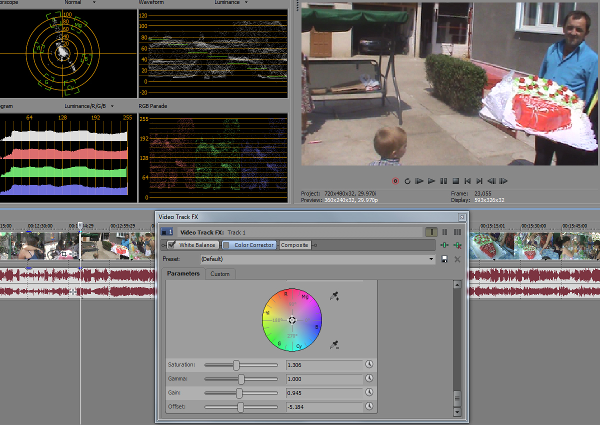Viewport: 600px width, 425px height.
Task: Toggle loop playback in preview transport
Action: click(407, 181)
